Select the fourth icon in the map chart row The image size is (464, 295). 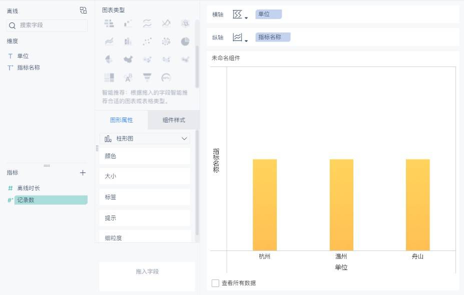tap(166, 59)
